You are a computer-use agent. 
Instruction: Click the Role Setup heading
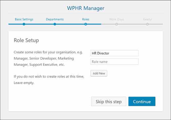26,40
